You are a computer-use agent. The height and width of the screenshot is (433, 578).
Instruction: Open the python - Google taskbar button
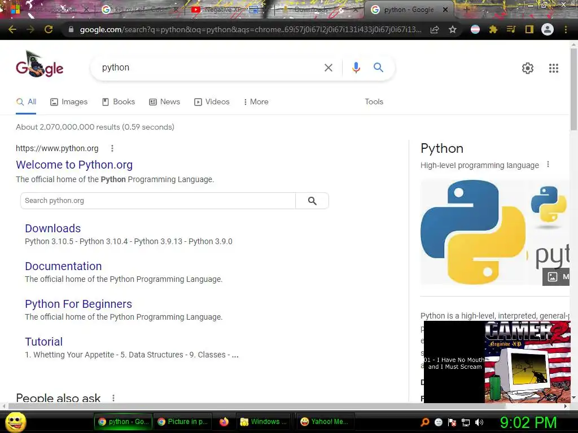(x=123, y=422)
